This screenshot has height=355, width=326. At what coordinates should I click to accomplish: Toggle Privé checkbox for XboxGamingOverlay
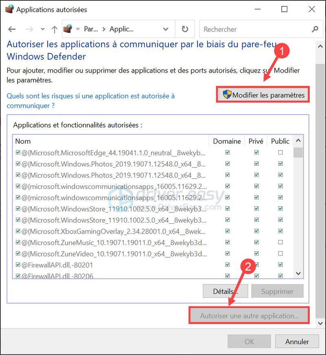click(256, 231)
